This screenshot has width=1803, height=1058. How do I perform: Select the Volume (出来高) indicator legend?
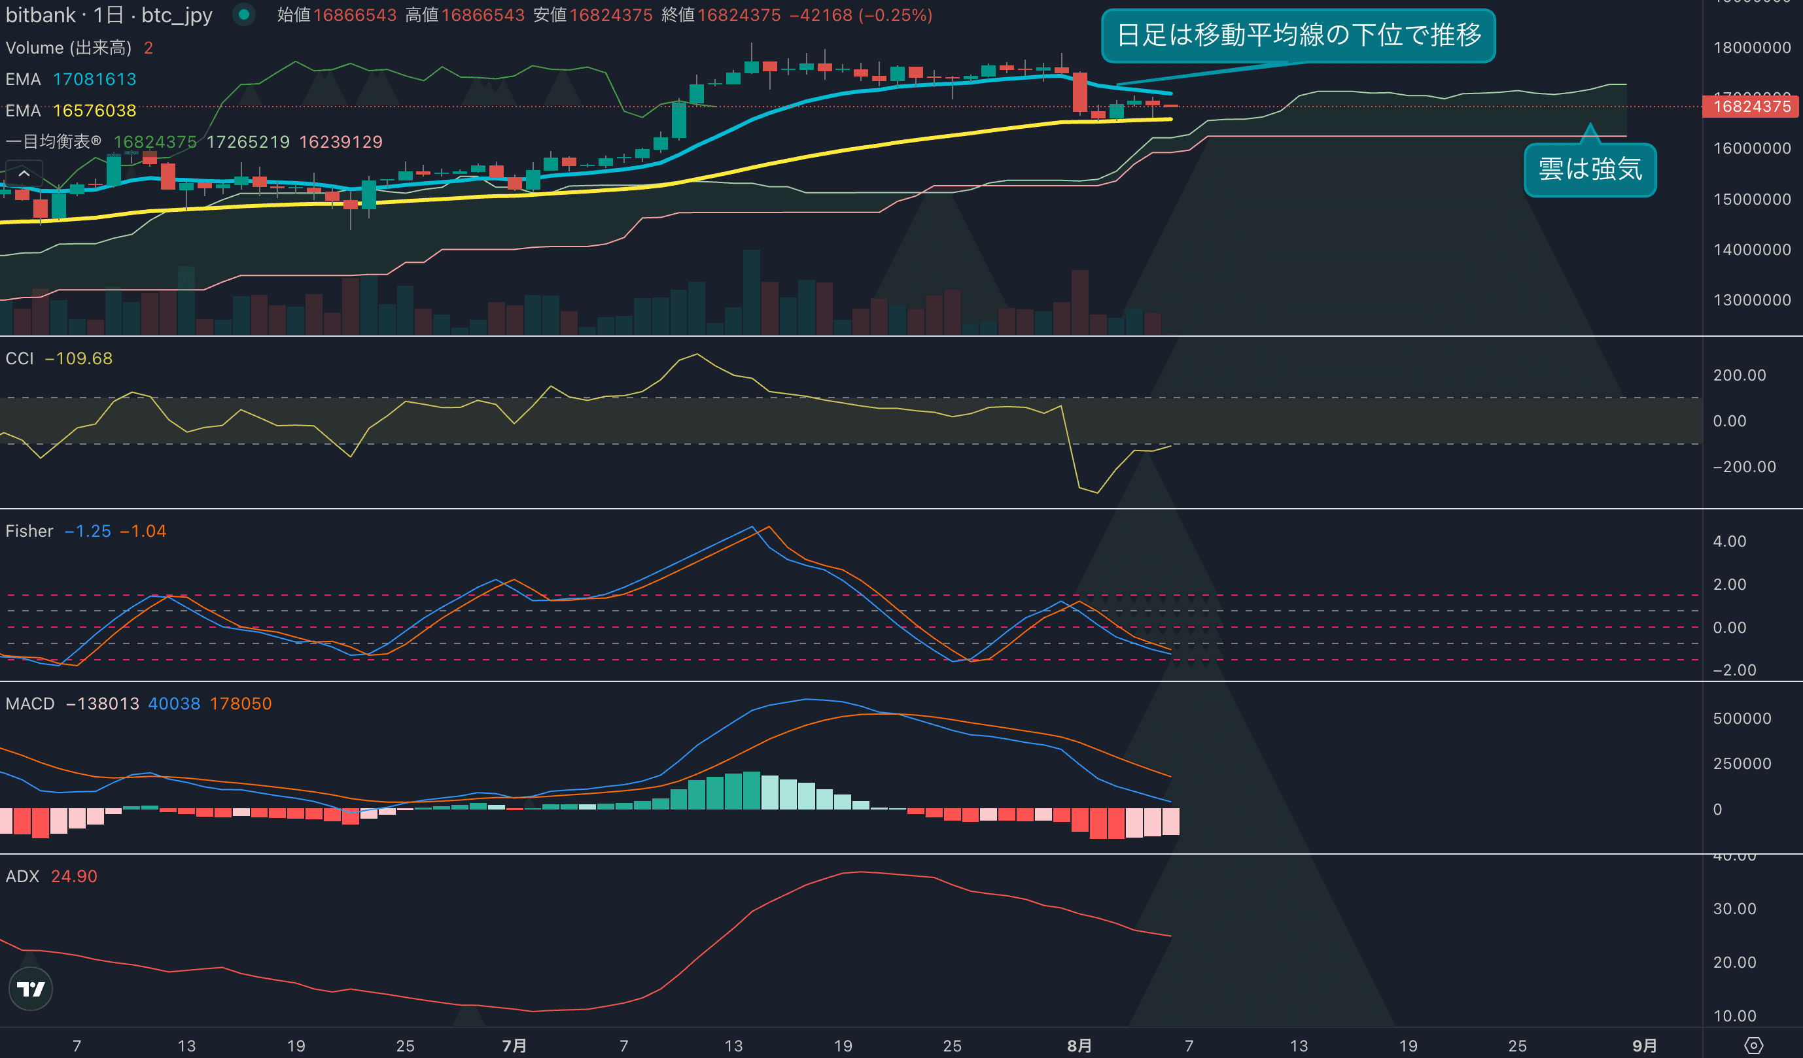click(x=69, y=48)
